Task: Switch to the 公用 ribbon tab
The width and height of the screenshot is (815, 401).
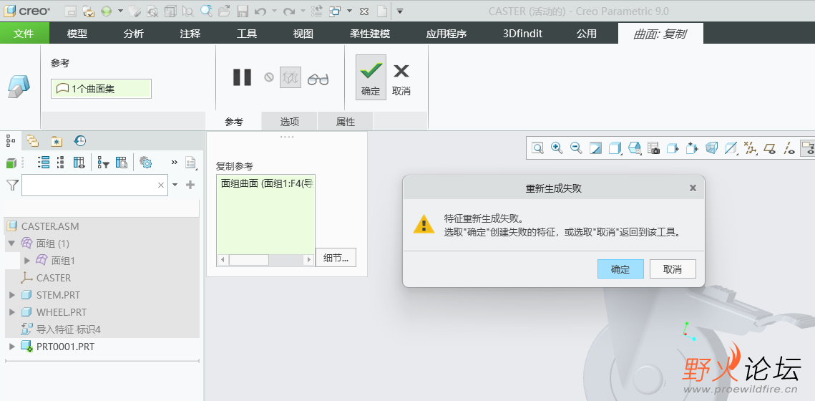Action: [x=586, y=34]
